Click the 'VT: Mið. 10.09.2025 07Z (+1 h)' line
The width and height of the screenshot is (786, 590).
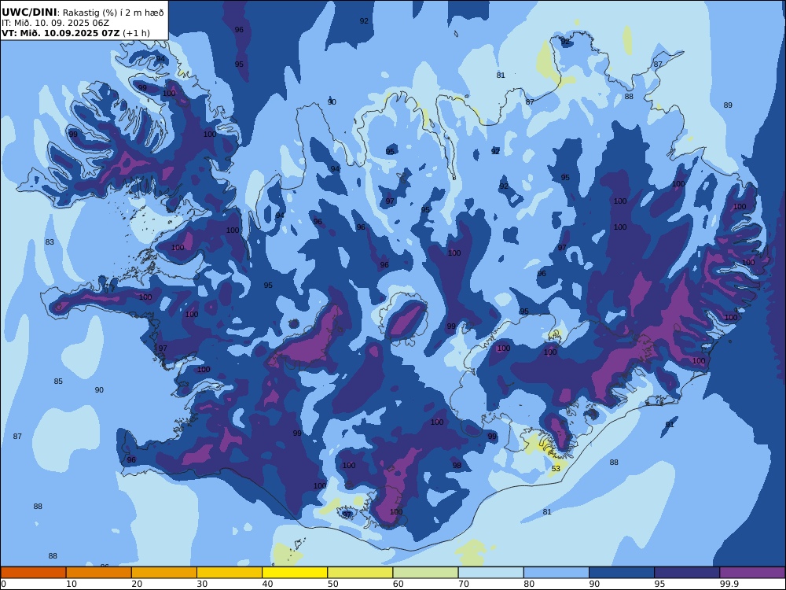[75, 33]
